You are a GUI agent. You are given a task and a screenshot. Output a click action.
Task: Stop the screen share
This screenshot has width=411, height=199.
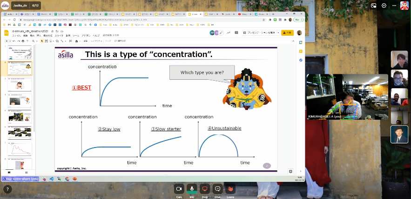(205, 189)
